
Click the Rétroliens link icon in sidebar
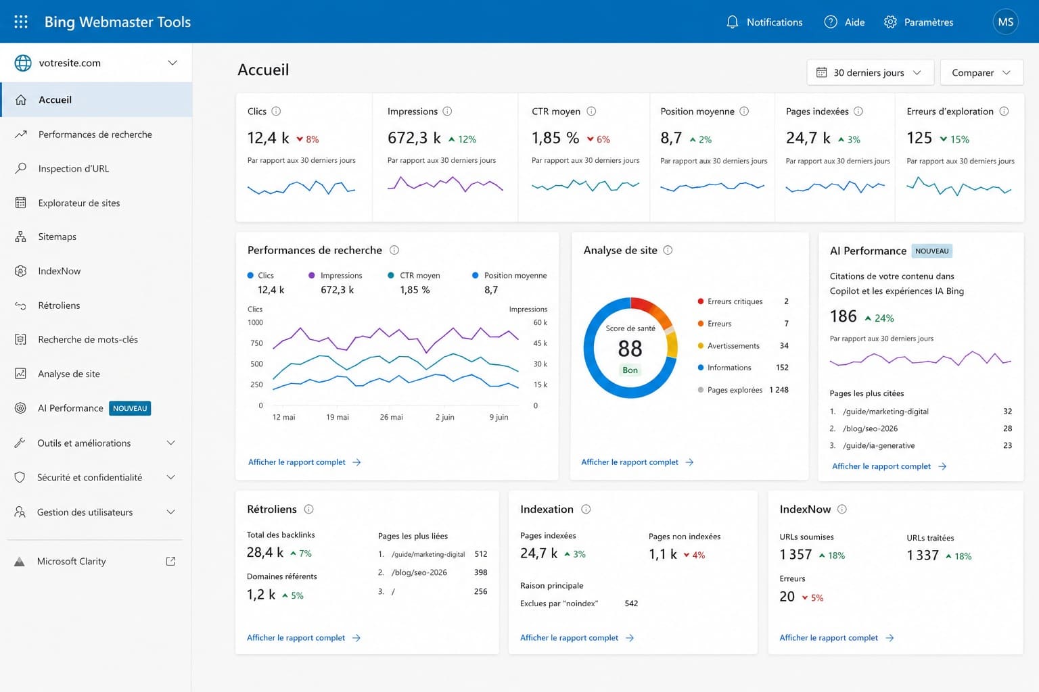(x=21, y=305)
